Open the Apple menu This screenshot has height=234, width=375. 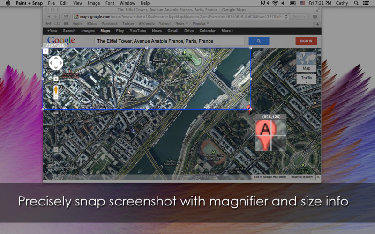point(8,3)
